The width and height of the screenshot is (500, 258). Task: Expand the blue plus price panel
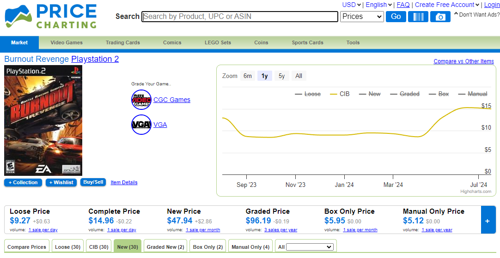tap(488, 220)
